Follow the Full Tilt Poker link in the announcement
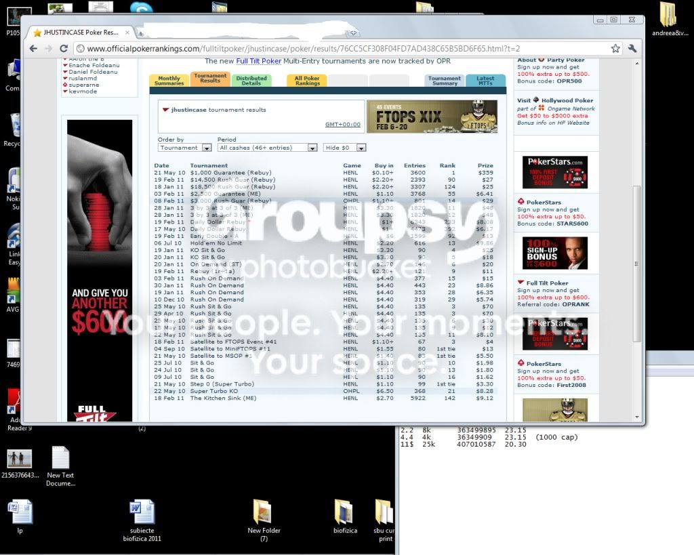 click(258, 61)
